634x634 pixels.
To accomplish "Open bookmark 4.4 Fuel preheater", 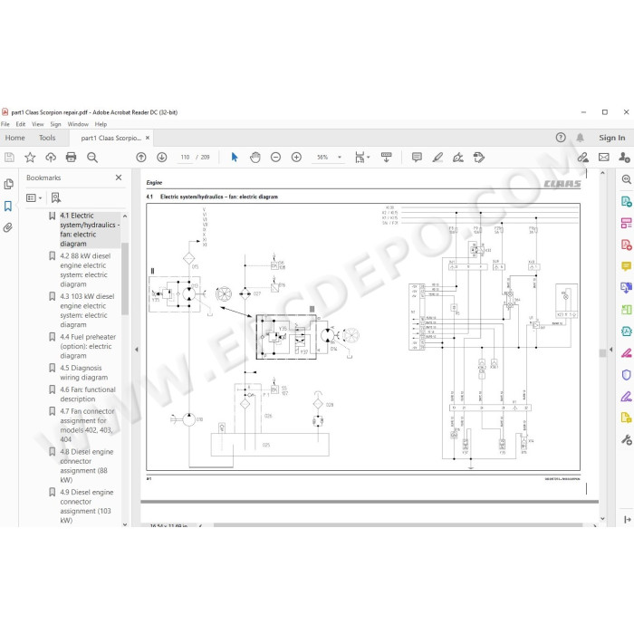I will 88,347.
